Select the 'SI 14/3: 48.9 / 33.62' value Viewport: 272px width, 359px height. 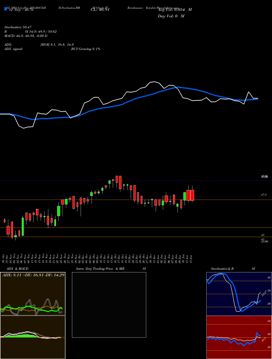click(x=41, y=32)
